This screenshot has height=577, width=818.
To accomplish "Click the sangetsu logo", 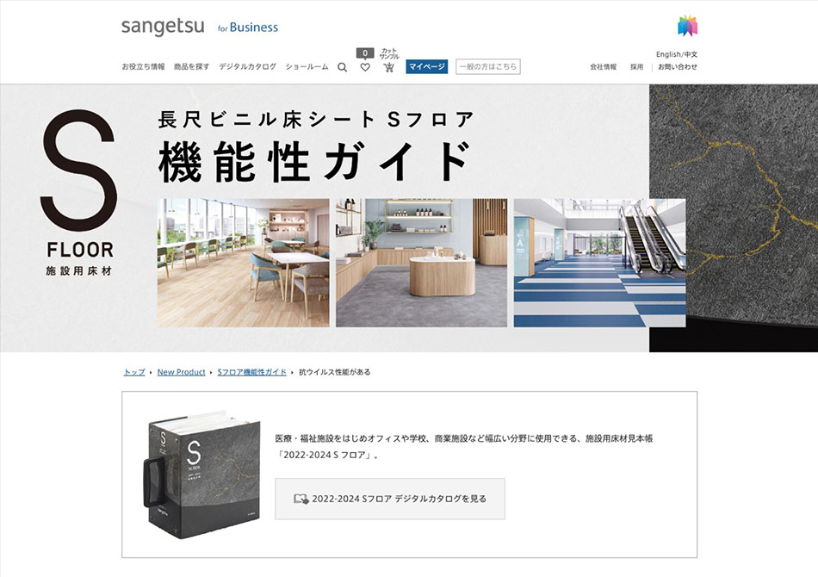I will 163,26.
